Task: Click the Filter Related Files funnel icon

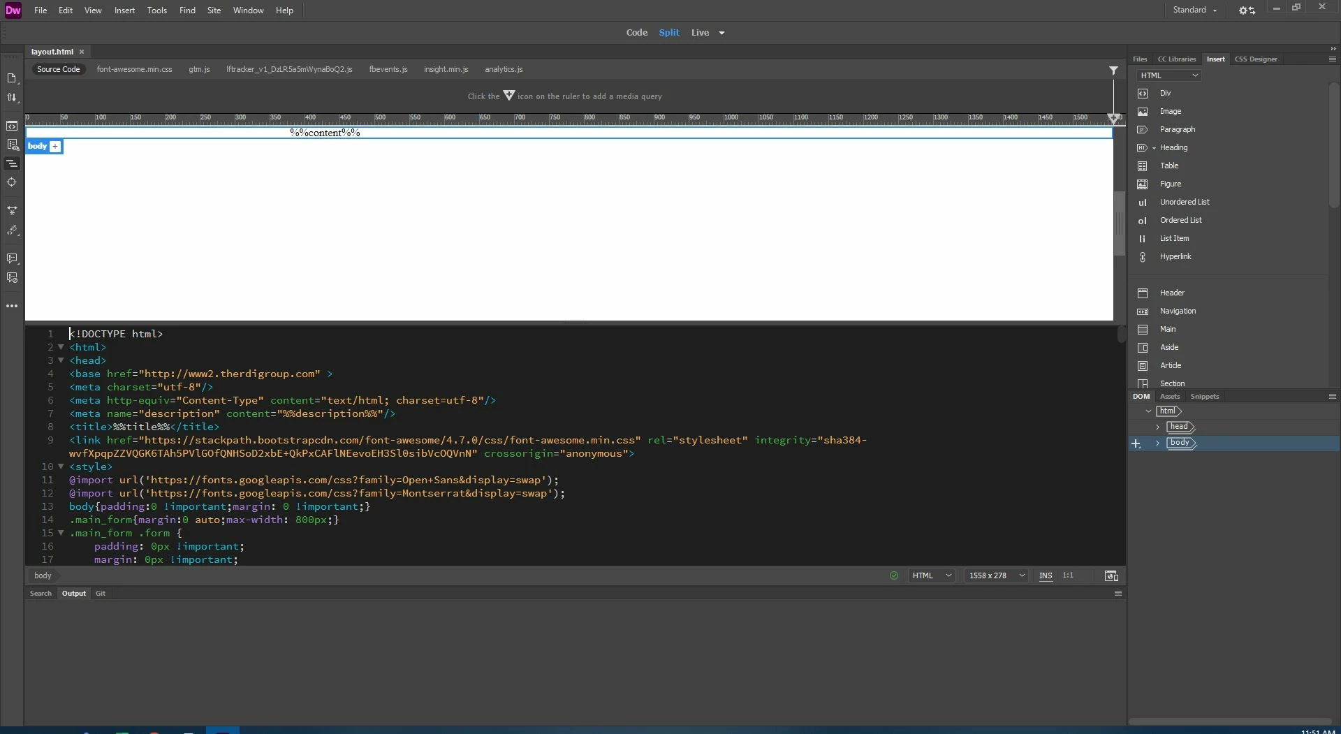Action: pos(1113,71)
